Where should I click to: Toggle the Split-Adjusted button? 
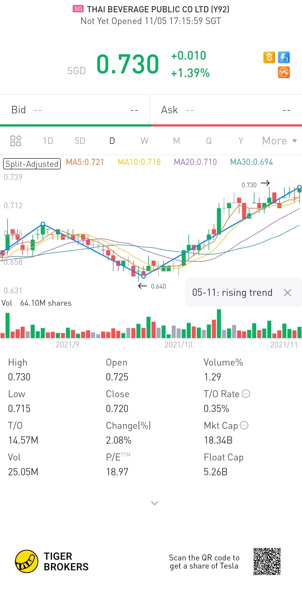click(x=32, y=164)
